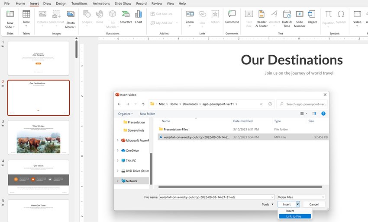Expand the DVD Drive tree node
Image resolution: width=368 pixels, height=222 pixels.
[x=118, y=171]
